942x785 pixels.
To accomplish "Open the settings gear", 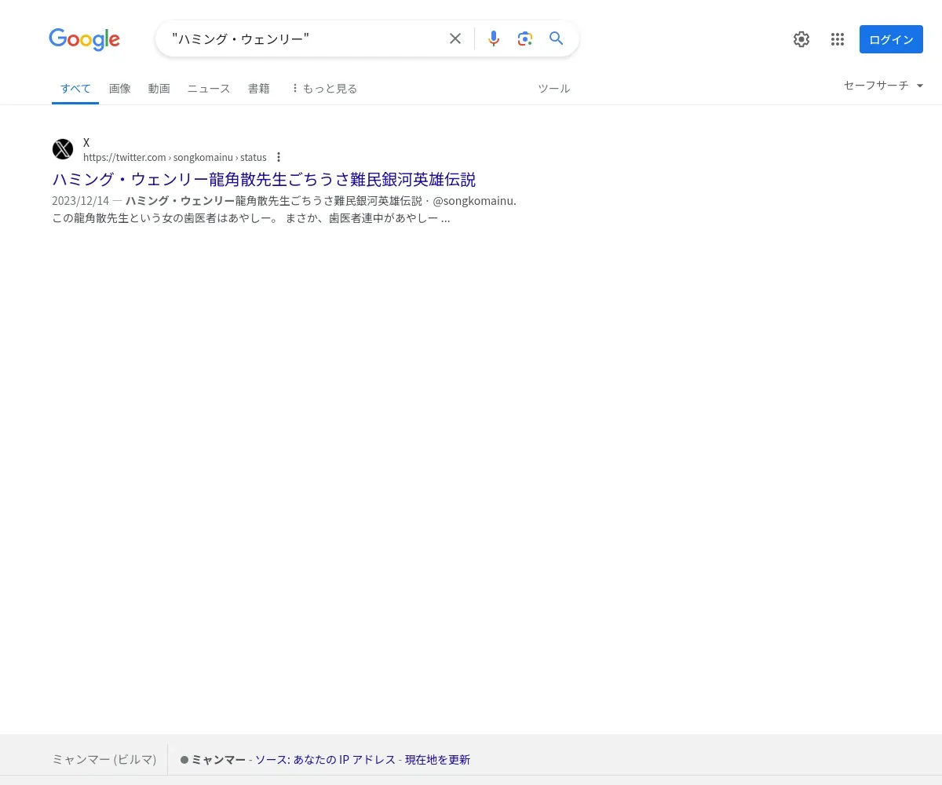I will click(x=801, y=39).
